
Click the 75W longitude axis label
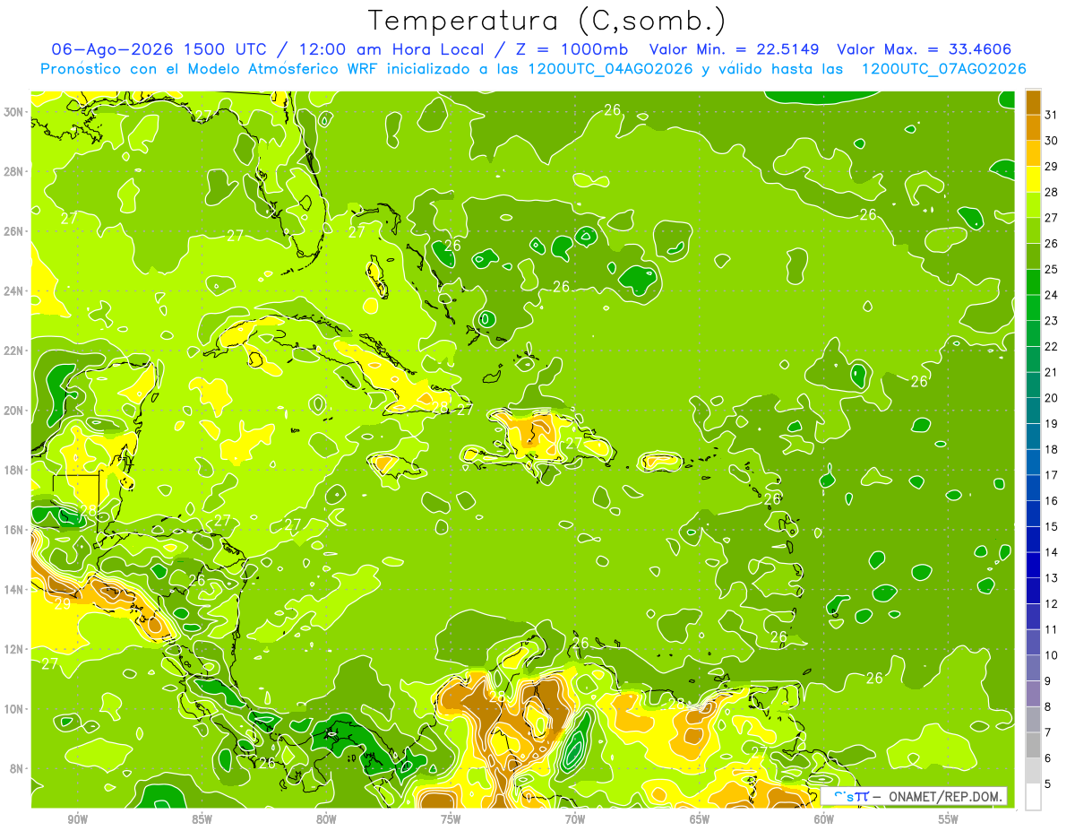click(451, 819)
